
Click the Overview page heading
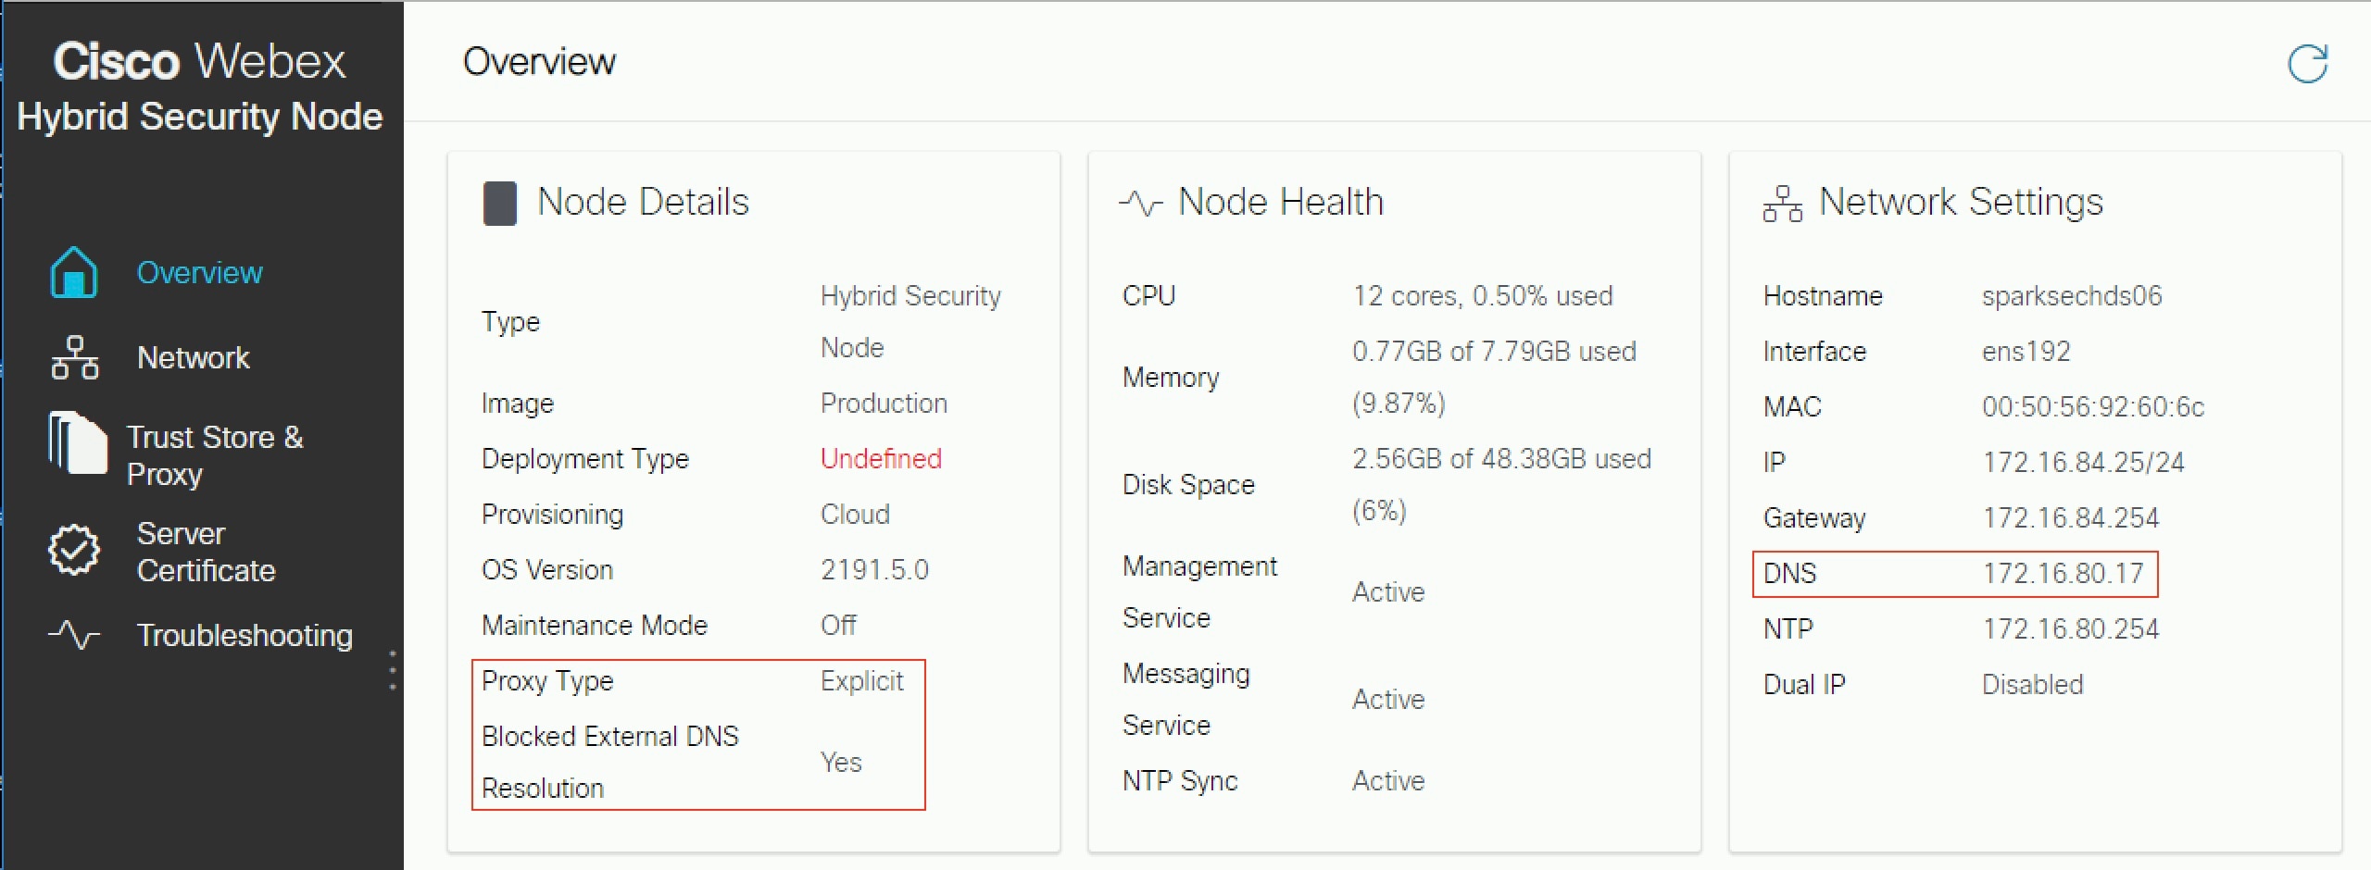pos(539,62)
